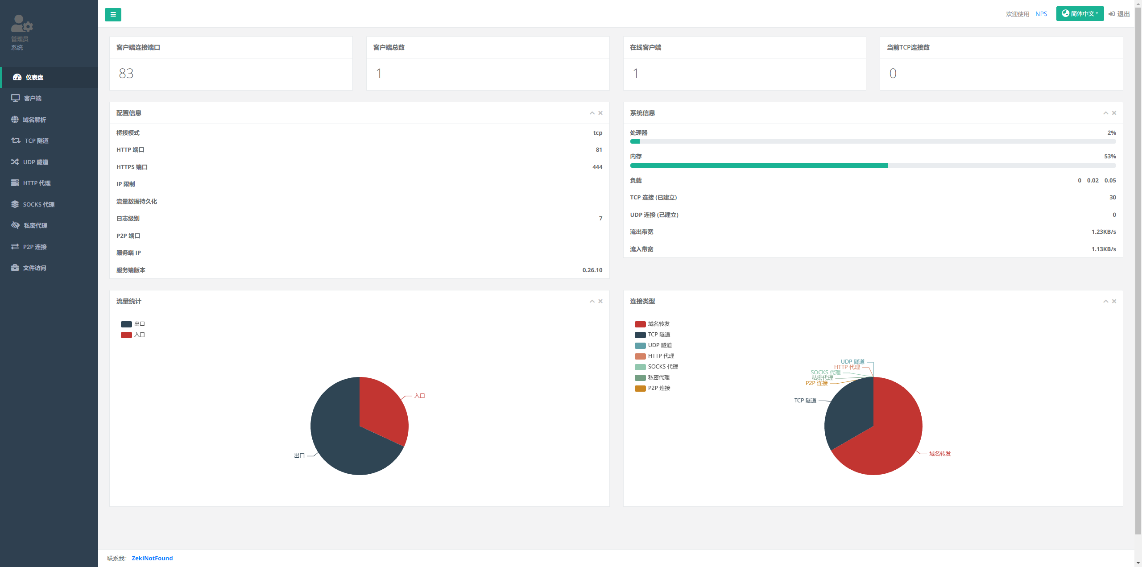Collapse the 流量统计 panel
Viewport: 1142px width, 567px height.
click(592, 301)
